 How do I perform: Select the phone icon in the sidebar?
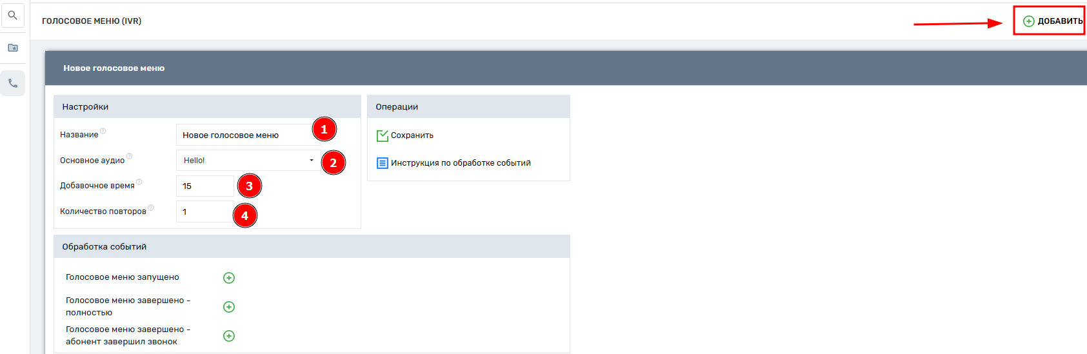point(12,83)
